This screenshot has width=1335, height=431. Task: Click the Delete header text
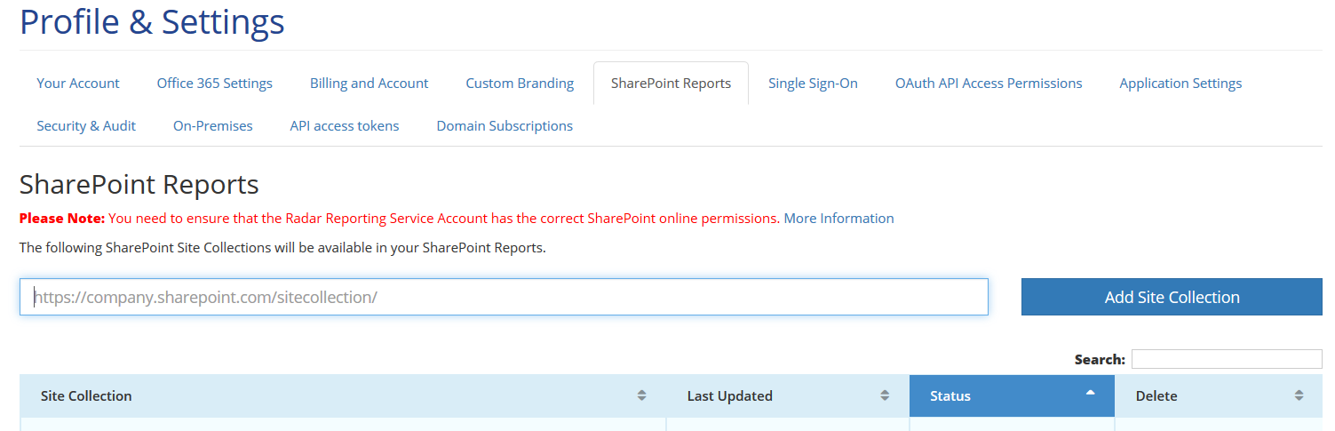tap(1156, 396)
